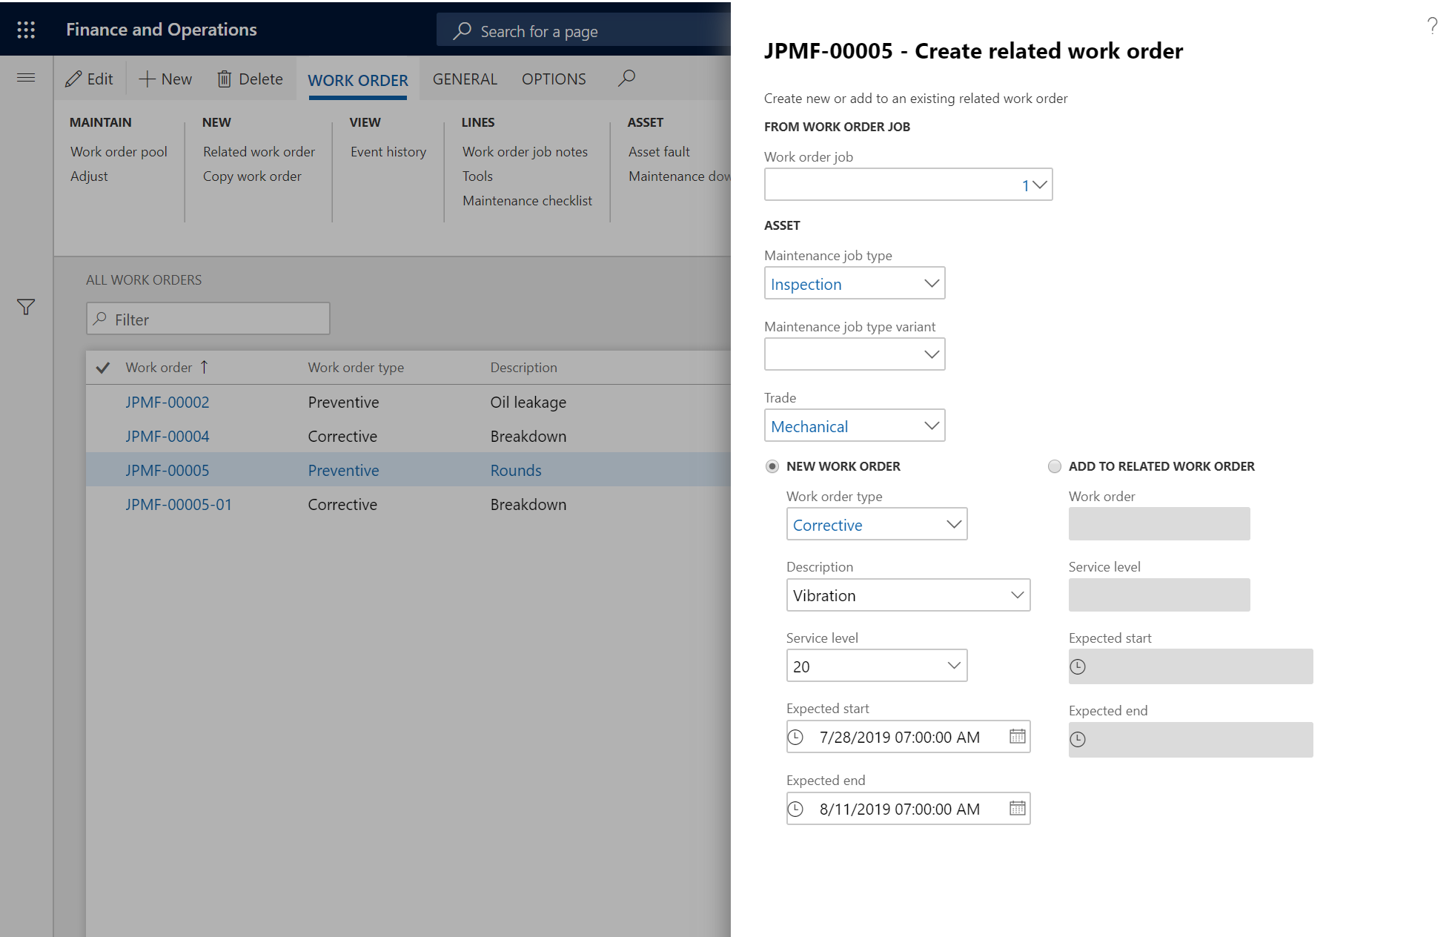
Task: Click the calendar icon for Expected end date
Action: [1017, 807]
